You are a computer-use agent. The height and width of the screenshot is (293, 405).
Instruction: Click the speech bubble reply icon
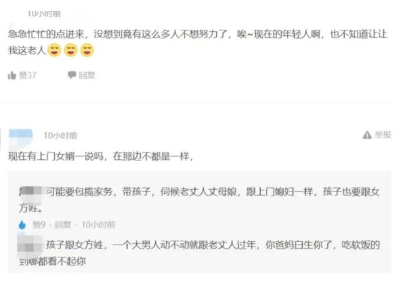click(72, 75)
